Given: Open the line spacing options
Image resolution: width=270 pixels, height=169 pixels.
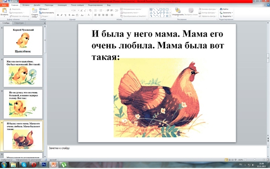Looking at the screenshot, I should pyautogui.click(x=117, y=10).
